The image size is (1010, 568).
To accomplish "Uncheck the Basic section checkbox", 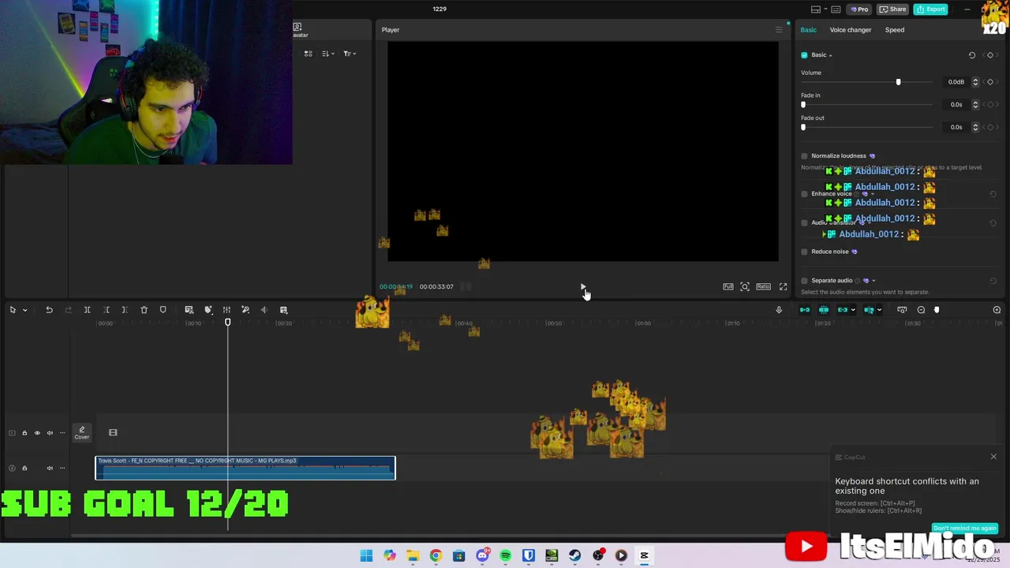I will tap(804, 55).
